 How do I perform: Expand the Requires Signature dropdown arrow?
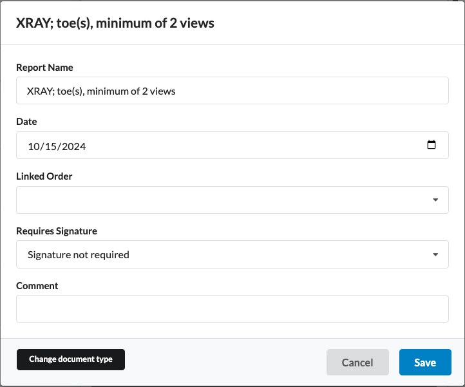pyautogui.click(x=435, y=254)
